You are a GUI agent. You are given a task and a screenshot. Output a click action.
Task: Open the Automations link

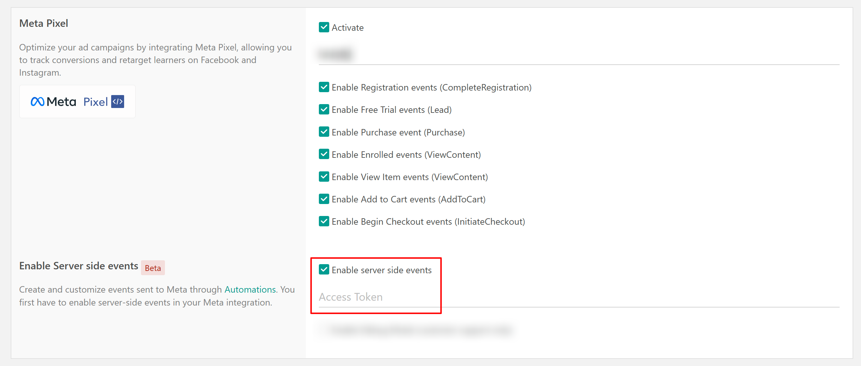pyautogui.click(x=250, y=289)
